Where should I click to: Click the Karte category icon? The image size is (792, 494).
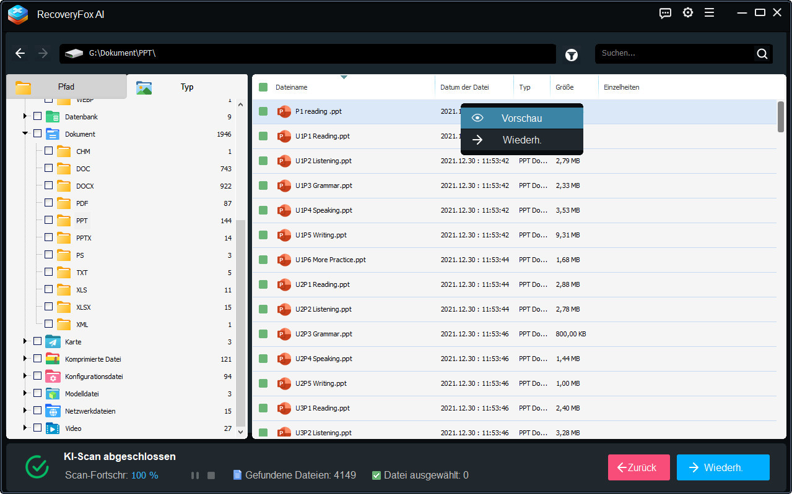[x=53, y=342]
